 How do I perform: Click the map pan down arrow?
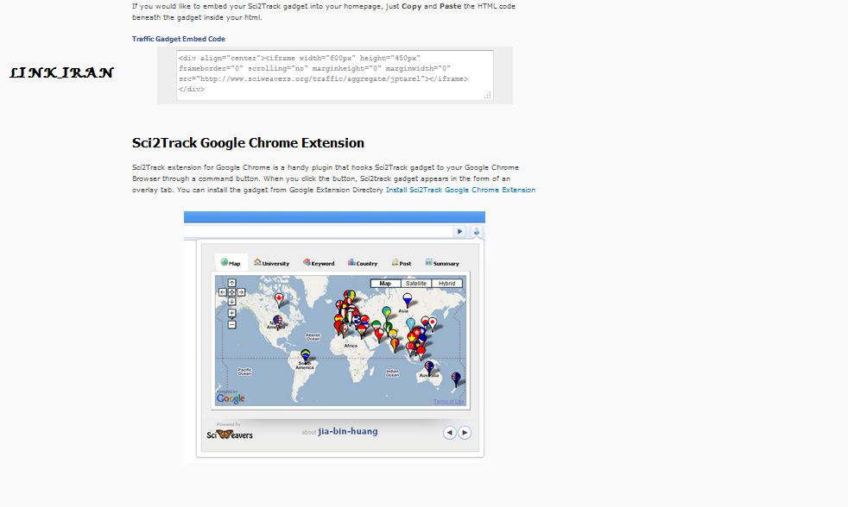232,301
